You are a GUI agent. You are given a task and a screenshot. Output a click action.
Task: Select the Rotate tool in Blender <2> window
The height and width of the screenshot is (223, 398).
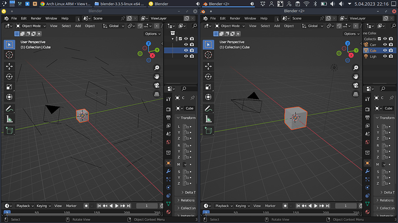pos(208,77)
